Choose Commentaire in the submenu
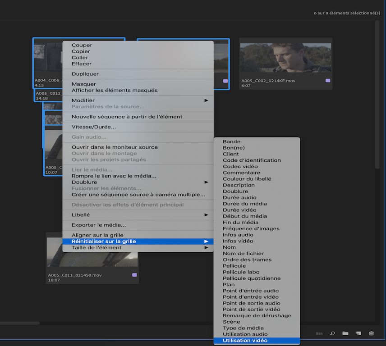 pos(257,173)
